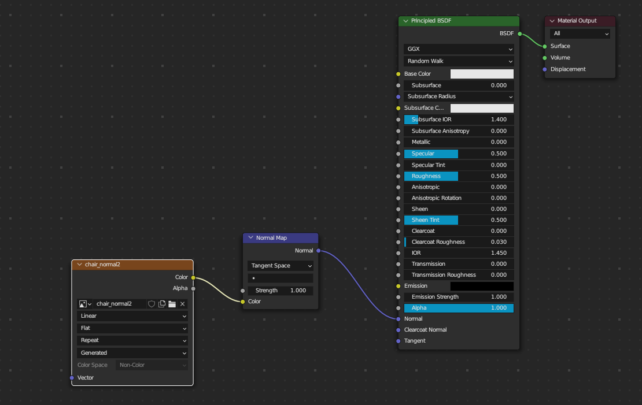Image resolution: width=642 pixels, height=405 pixels.
Task: Select the Principled BSDF node header
Action: click(x=459, y=21)
